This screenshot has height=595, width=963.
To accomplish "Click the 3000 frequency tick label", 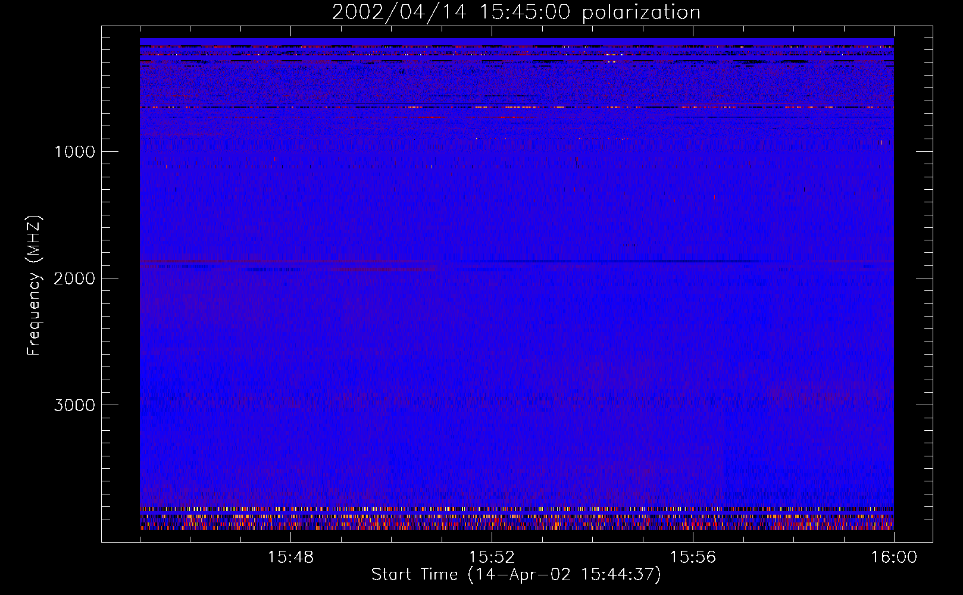I will pyautogui.click(x=74, y=405).
